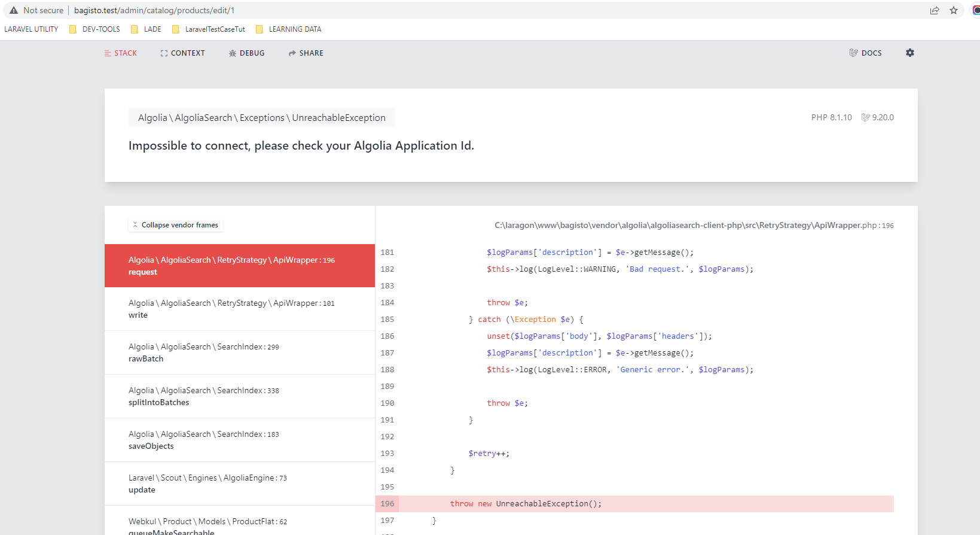Click the address bar URL
The image size is (980, 535).
pyautogui.click(x=154, y=10)
